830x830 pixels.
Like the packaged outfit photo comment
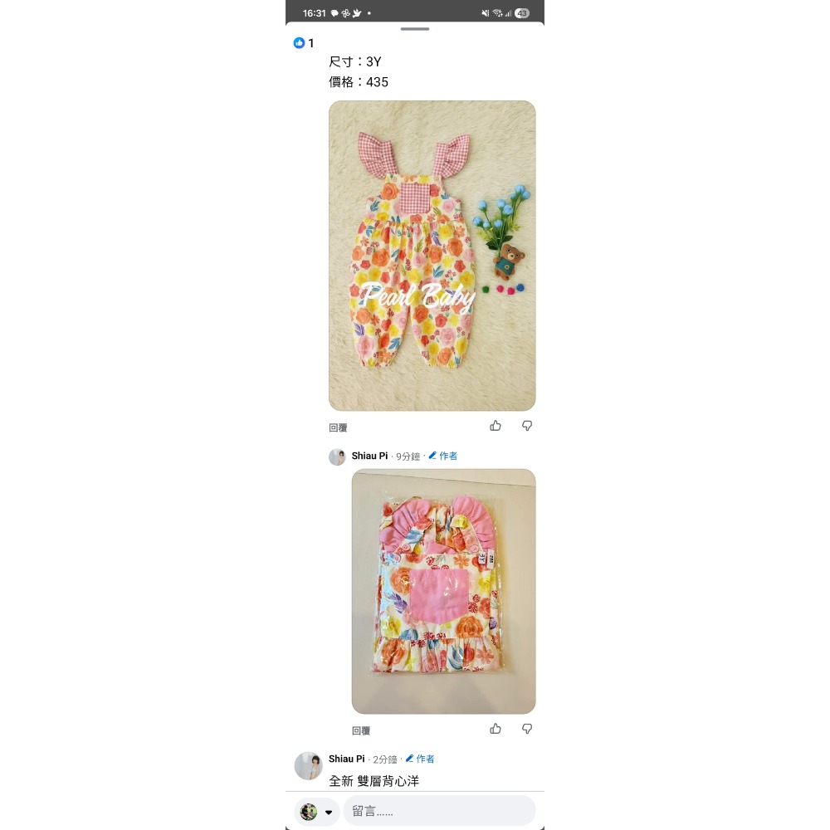point(496,729)
